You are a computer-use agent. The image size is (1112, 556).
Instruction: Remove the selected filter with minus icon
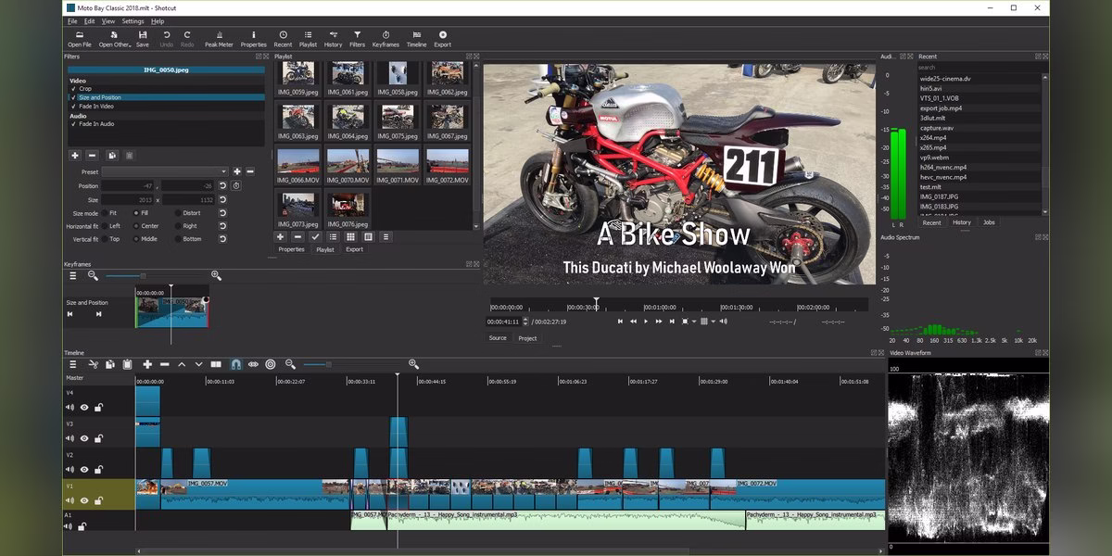click(x=94, y=156)
